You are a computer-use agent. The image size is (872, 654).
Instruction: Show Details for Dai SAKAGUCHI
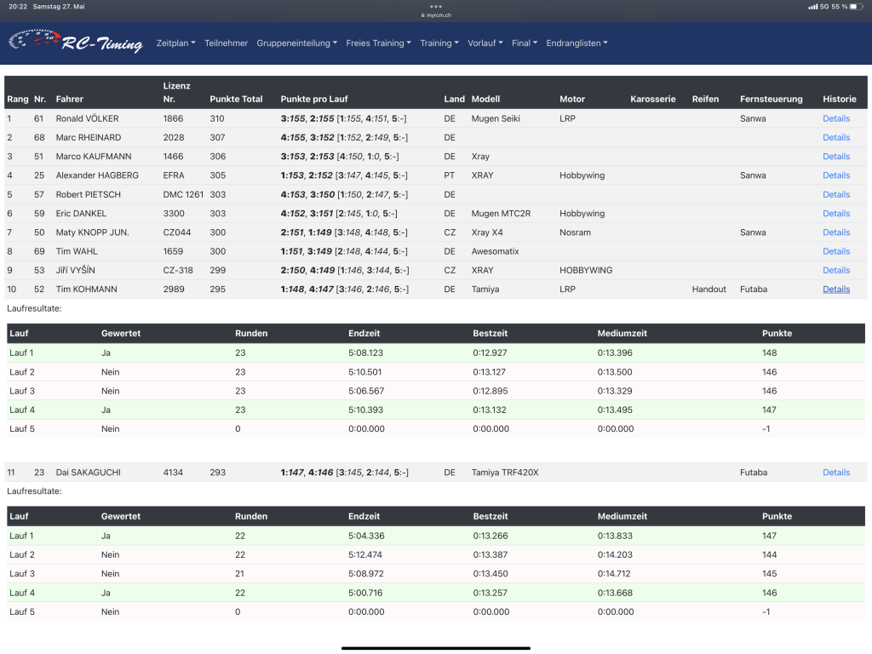tap(835, 473)
